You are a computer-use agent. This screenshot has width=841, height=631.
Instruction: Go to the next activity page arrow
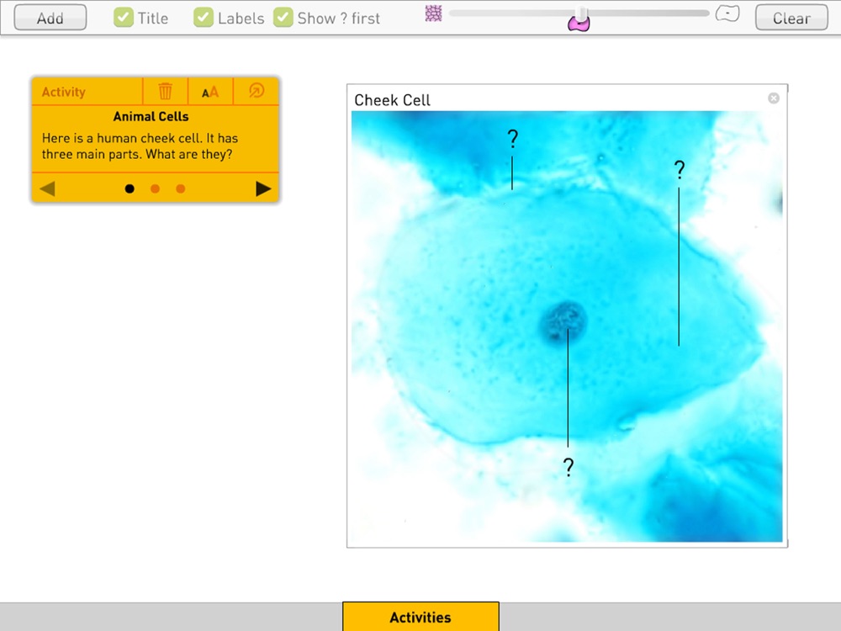pos(262,188)
